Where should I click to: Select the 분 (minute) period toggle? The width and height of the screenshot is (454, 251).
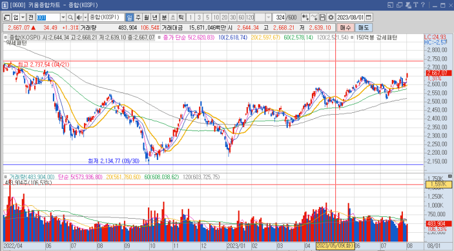[x=164, y=18]
